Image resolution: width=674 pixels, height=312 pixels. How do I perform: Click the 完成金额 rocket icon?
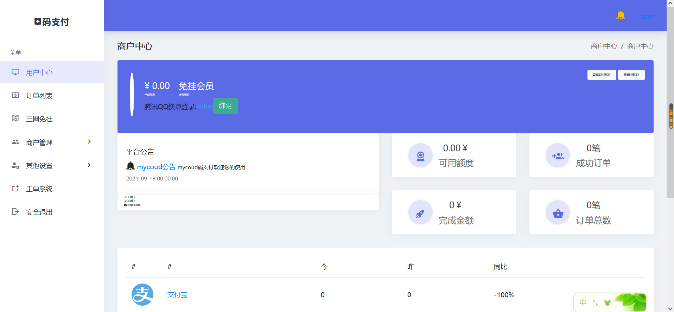pos(420,213)
